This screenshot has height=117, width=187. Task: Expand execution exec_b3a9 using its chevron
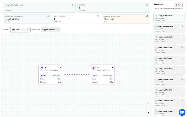coord(182,90)
